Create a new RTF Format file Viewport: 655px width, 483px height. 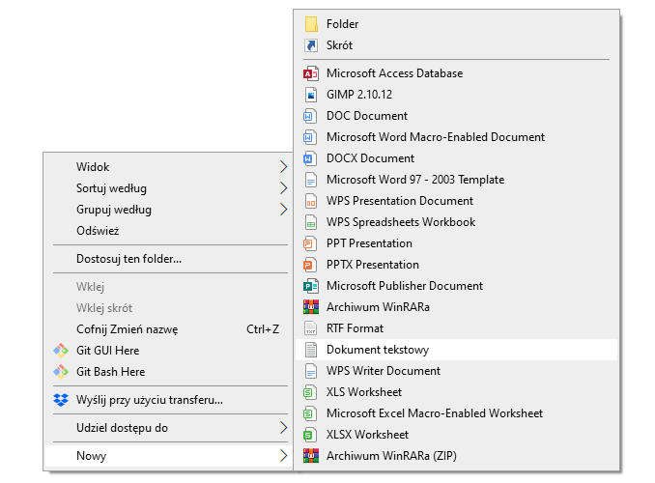[x=355, y=328]
